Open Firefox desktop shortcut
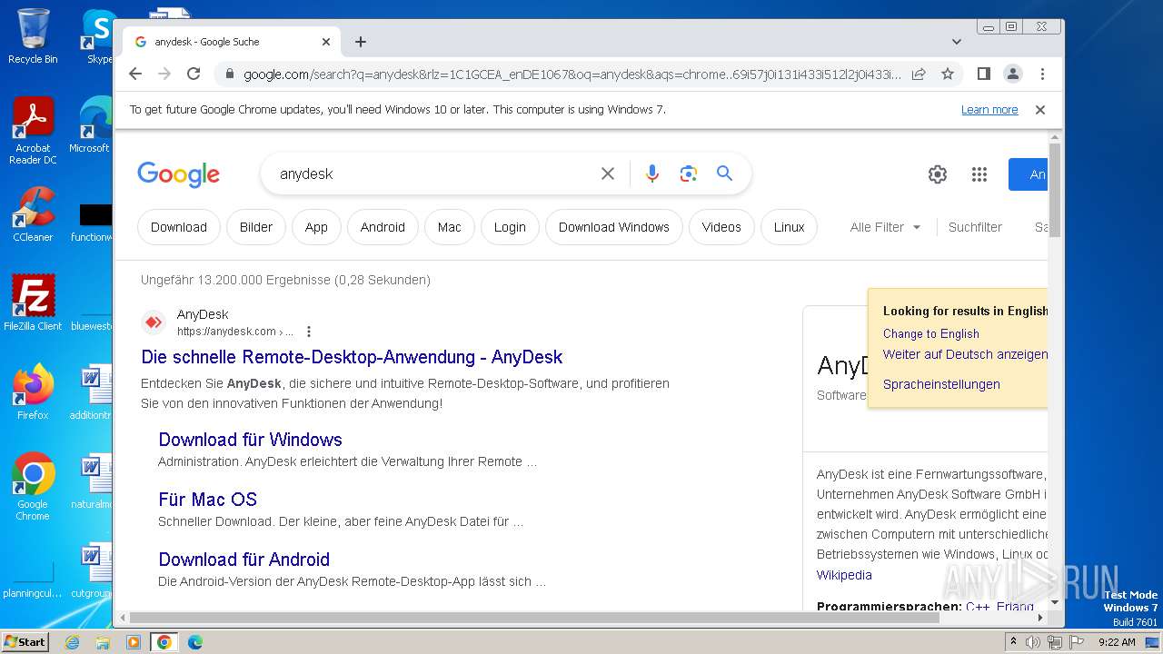The image size is (1163, 654). pyautogui.click(x=33, y=391)
